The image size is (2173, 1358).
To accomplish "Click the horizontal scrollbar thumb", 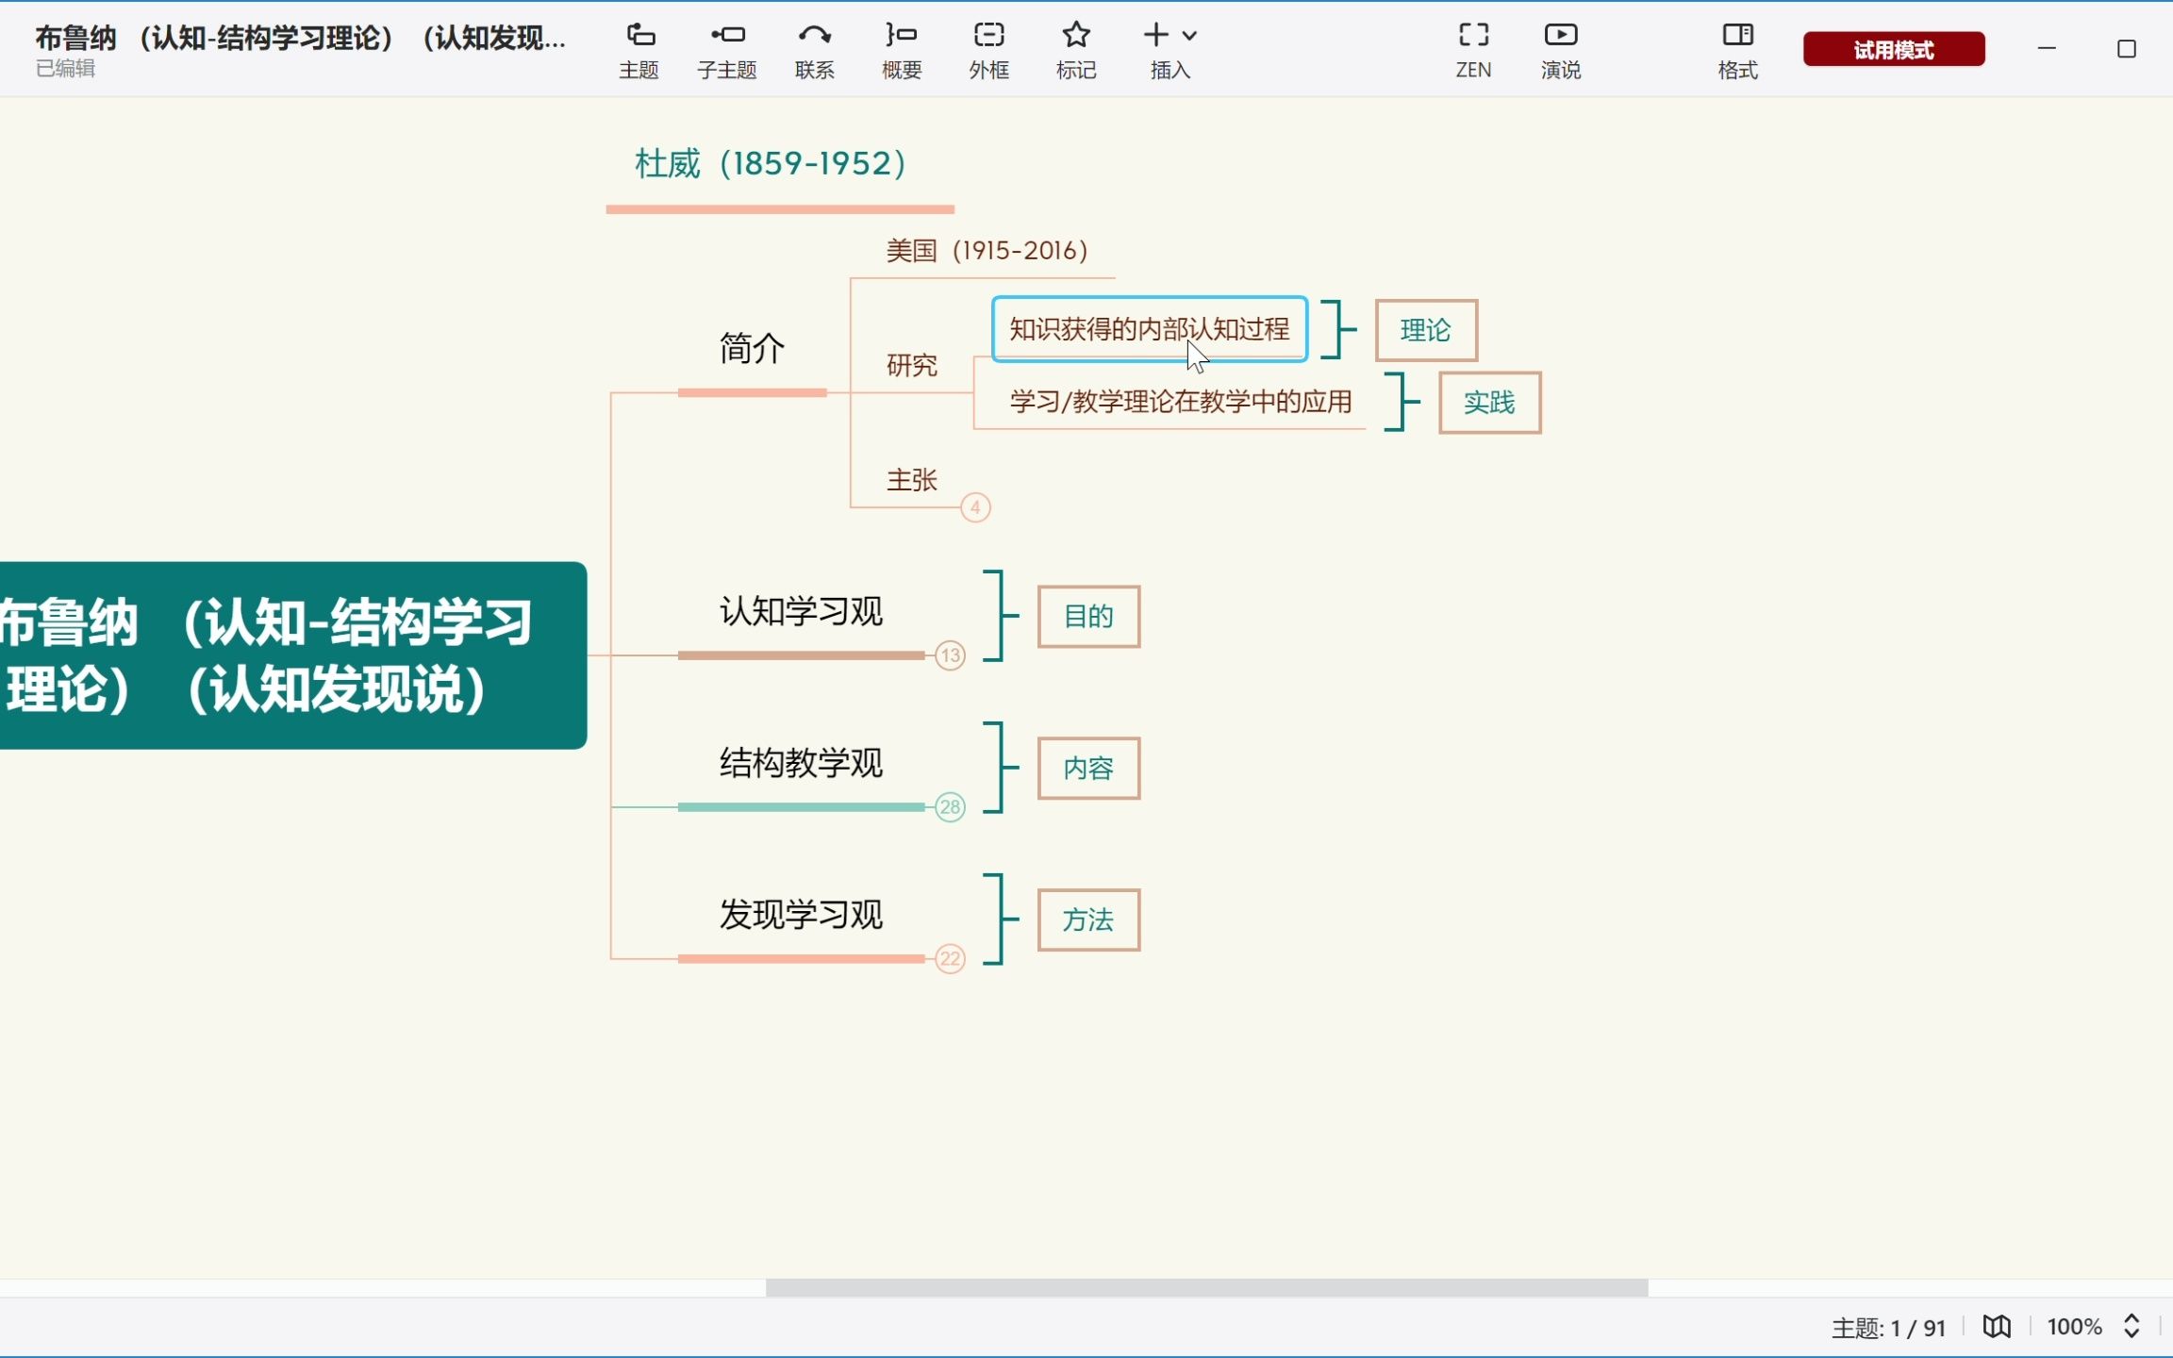I will pyautogui.click(x=1207, y=1288).
